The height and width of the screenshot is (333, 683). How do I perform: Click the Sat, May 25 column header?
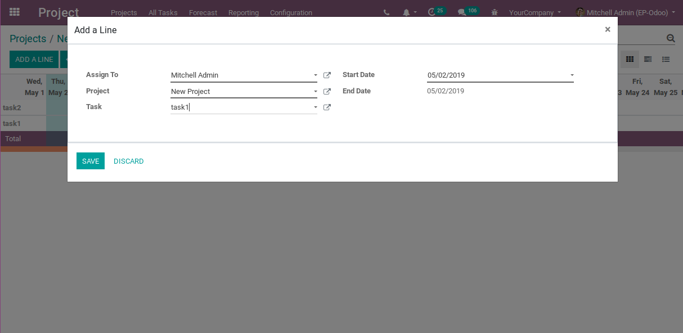point(666,87)
